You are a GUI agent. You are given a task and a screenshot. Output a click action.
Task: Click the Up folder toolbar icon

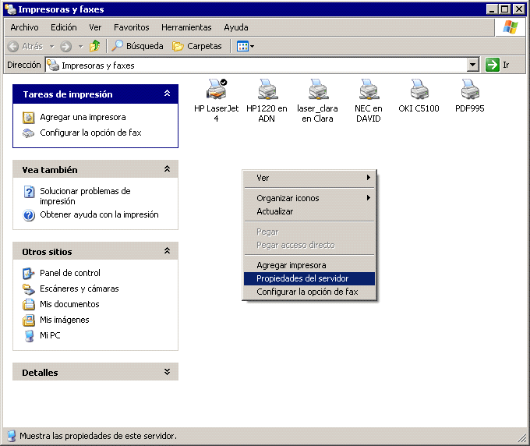coord(95,46)
